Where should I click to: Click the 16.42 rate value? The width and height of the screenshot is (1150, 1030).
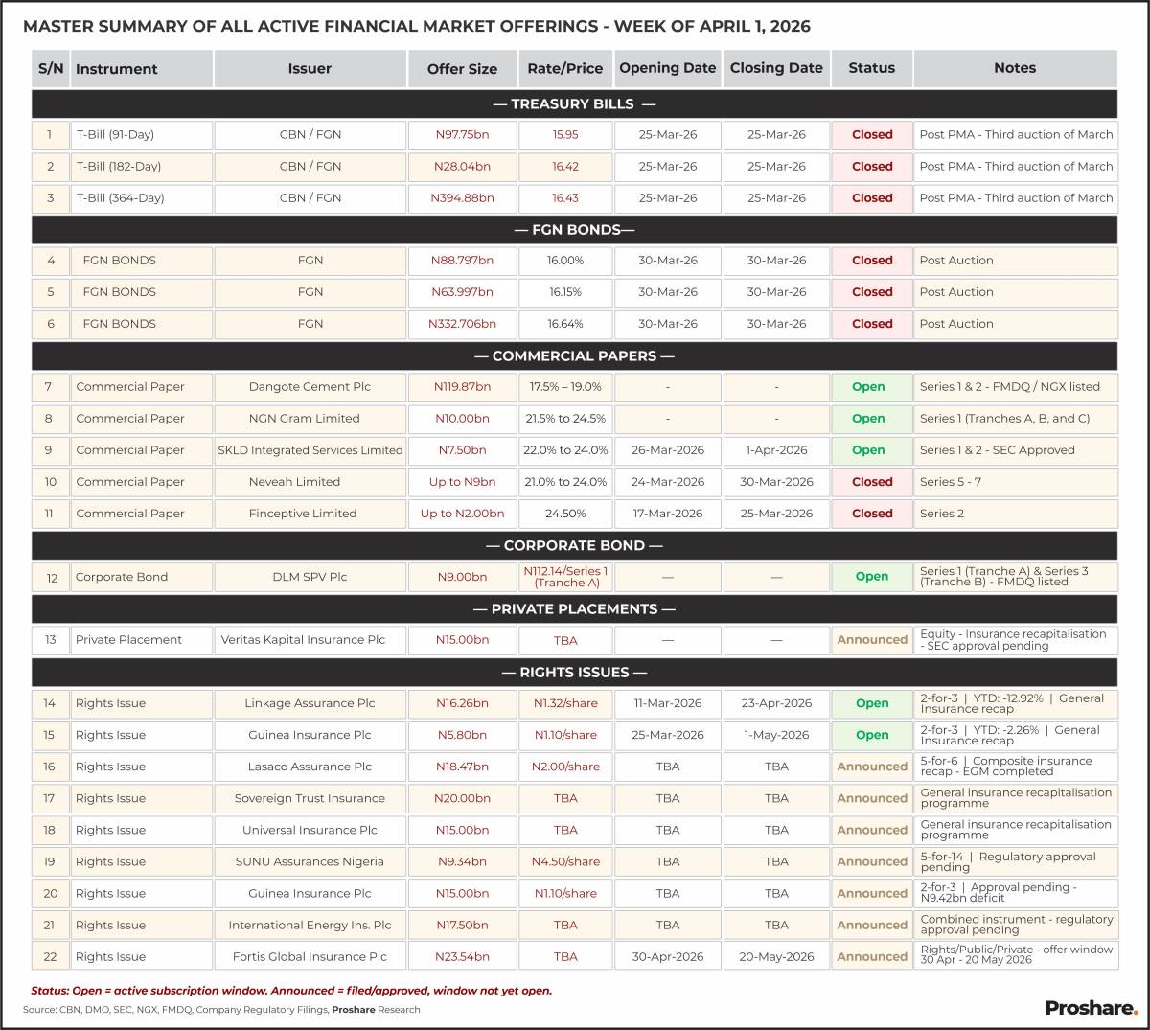click(565, 167)
